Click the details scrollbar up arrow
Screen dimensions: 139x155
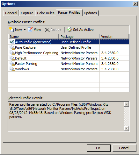coord(127,104)
